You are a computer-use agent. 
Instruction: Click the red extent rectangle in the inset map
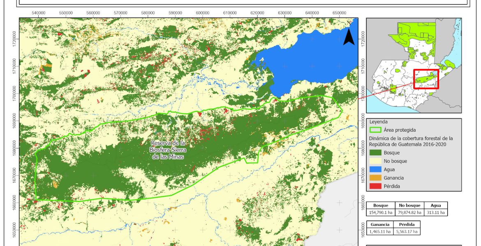click(x=426, y=79)
